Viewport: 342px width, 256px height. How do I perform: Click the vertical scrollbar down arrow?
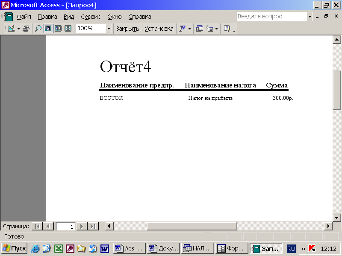coord(336,218)
